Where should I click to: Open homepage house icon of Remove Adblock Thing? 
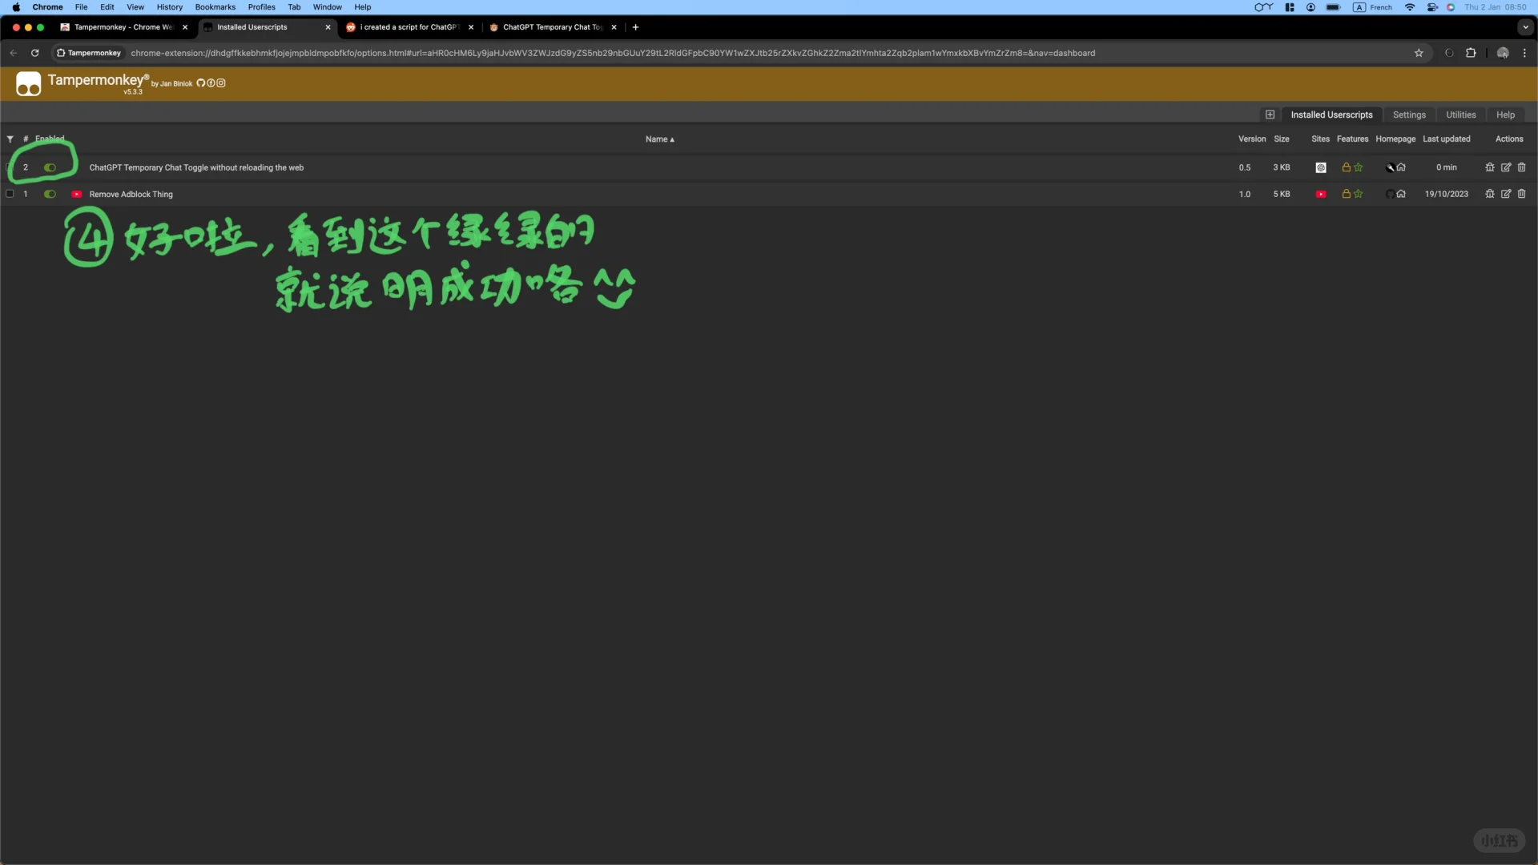click(x=1401, y=194)
